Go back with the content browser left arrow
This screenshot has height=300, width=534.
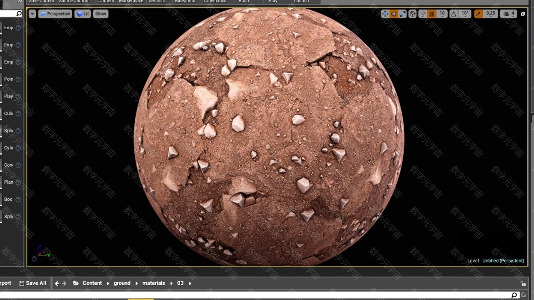[x=57, y=283]
